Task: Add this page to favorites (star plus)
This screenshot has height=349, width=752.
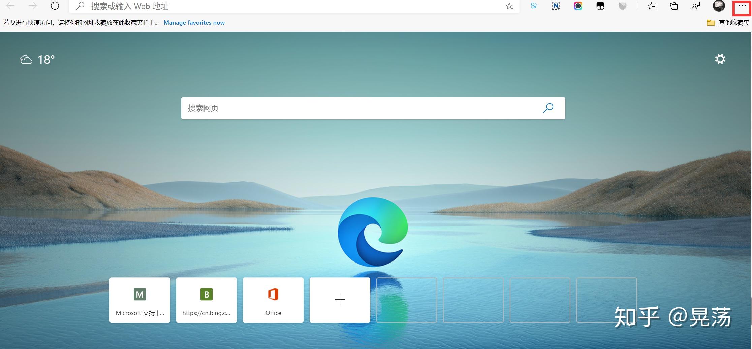Action: point(509,6)
